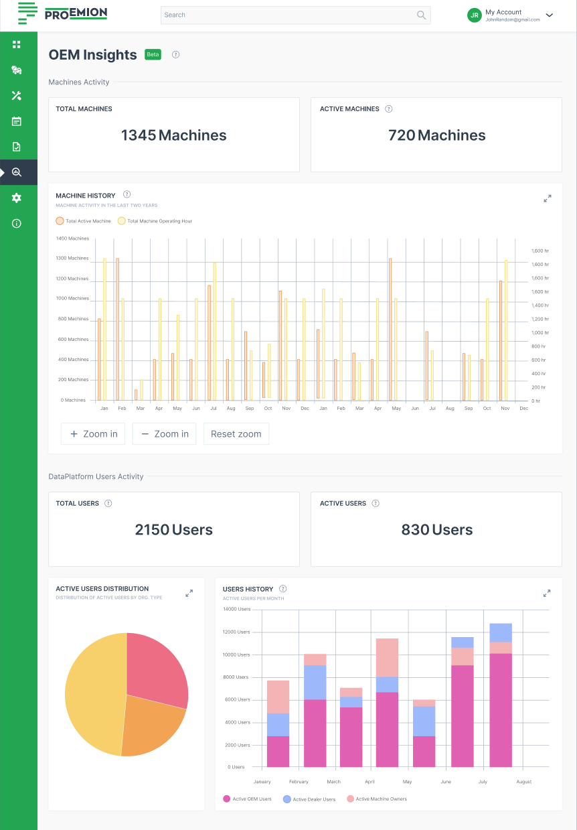Toggle Total Machine Operating Hour legend series
577x830 pixels.
tap(155, 220)
